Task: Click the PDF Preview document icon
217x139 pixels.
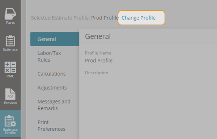Action: click(10, 94)
